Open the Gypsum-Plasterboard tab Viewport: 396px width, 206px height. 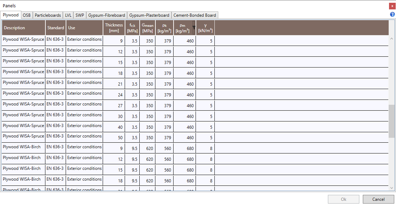(149, 15)
